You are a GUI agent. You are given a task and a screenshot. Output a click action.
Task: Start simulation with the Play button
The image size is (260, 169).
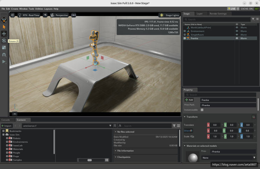(x=4, y=62)
